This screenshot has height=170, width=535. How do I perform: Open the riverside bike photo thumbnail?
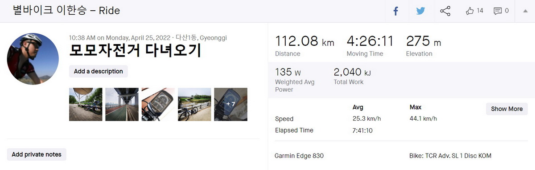tap(194, 104)
